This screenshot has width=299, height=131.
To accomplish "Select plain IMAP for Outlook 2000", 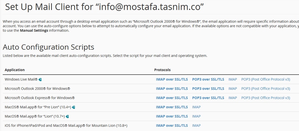I will point(233,89).
